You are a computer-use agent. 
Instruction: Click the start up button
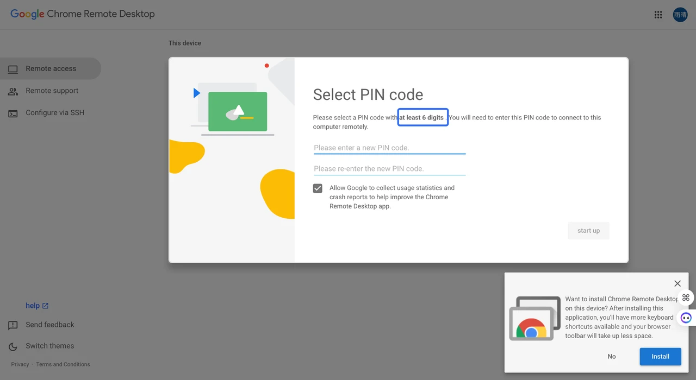(x=588, y=231)
